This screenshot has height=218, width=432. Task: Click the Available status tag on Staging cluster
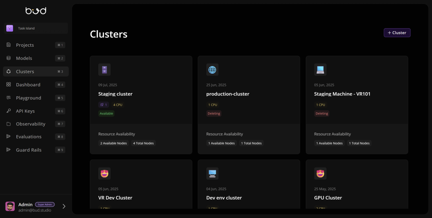[106, 113]
